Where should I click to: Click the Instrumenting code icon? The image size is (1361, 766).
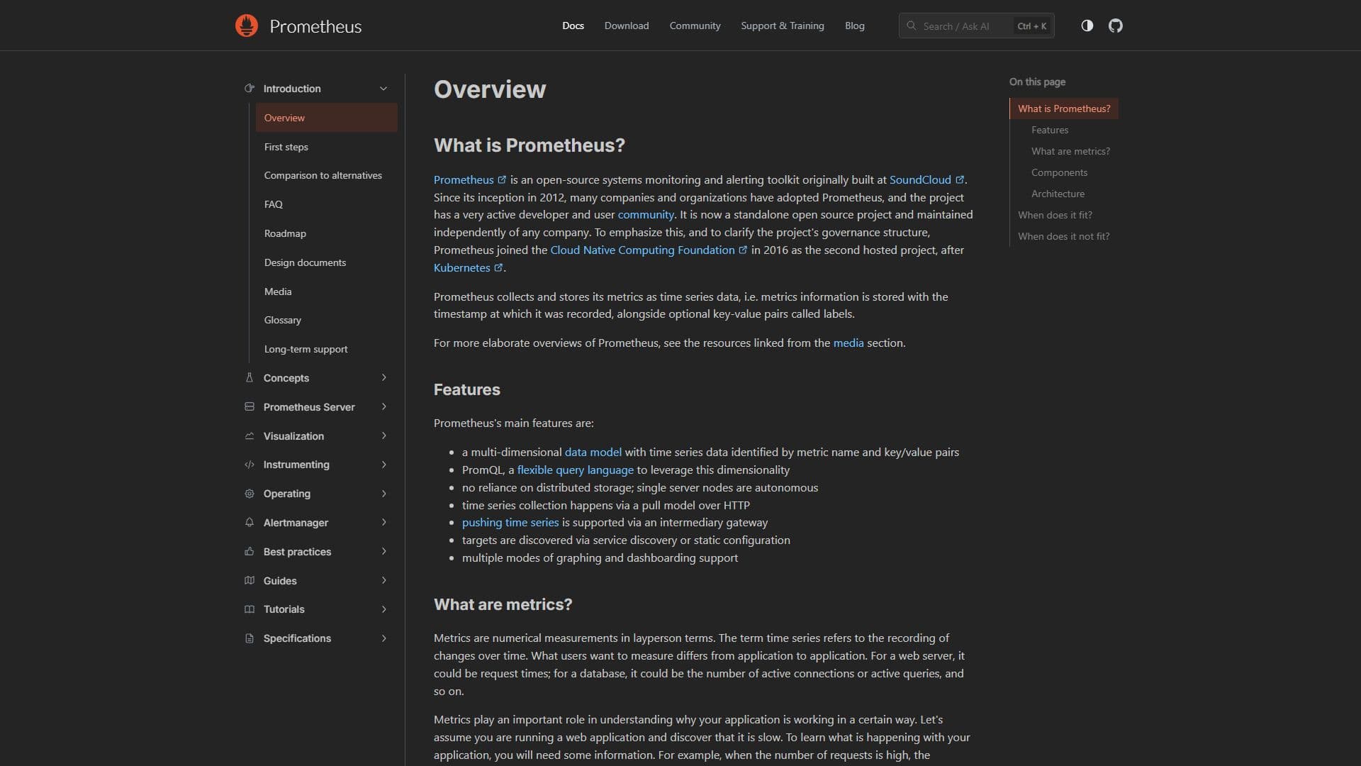point(250,465)
